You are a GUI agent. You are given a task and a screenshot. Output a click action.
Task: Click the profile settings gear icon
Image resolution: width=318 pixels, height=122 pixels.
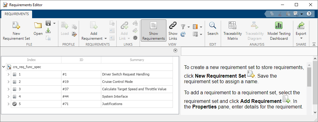[74, 27]
